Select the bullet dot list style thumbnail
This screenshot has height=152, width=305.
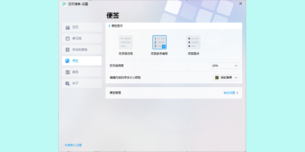click(193, 42)
